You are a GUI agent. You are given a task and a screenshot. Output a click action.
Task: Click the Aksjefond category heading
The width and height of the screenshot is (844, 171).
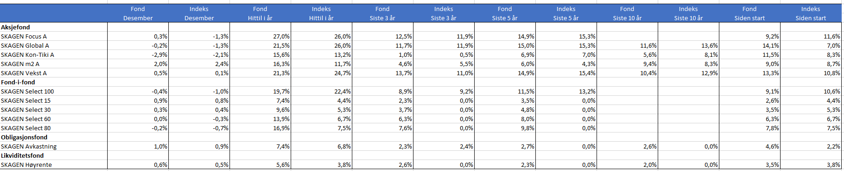tap(16, 27)
